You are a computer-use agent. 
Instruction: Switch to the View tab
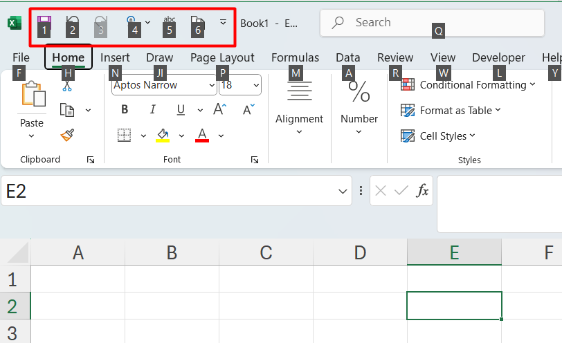(443, 57)
